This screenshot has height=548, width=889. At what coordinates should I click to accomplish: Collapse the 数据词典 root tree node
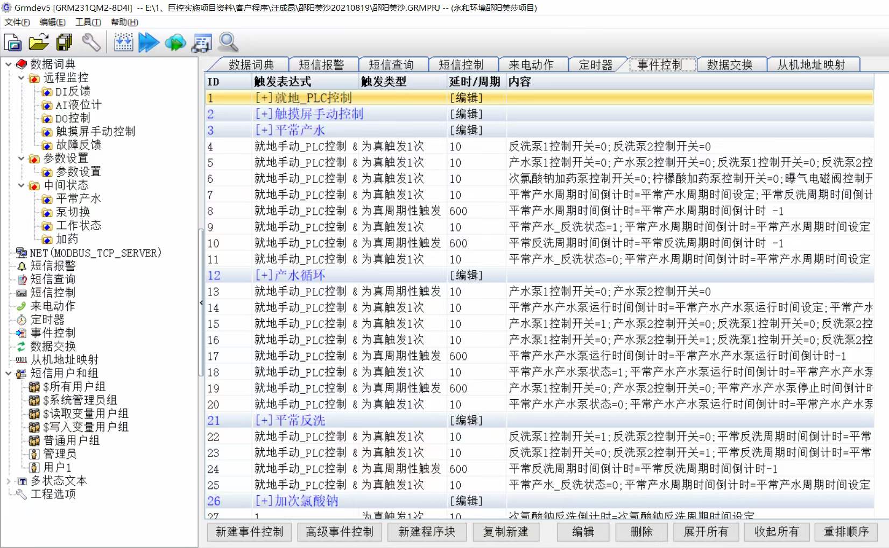pos(8,64)
